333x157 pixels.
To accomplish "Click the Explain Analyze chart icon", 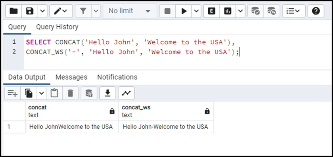I will tap(227, 11).
